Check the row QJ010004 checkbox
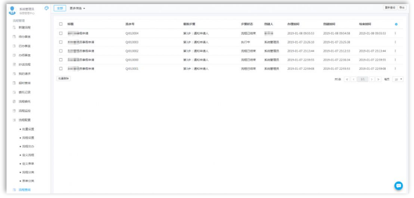The image size is (414, 198). click(x=61, y=34)
